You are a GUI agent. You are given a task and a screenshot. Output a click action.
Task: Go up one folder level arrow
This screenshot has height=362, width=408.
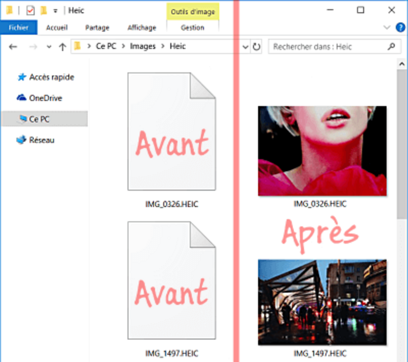point(62,47)
